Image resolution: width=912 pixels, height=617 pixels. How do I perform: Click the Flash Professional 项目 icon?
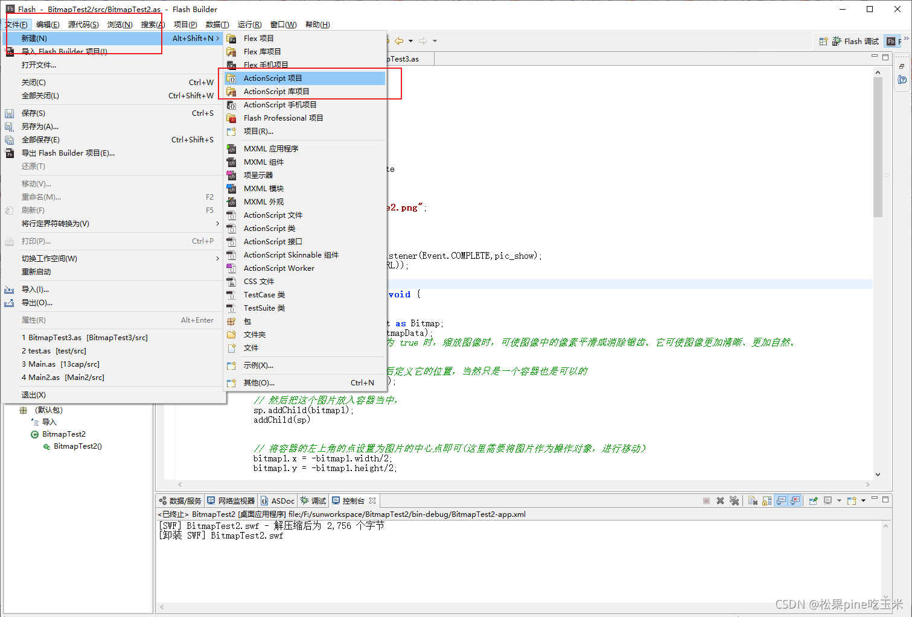tap(231, 118)
